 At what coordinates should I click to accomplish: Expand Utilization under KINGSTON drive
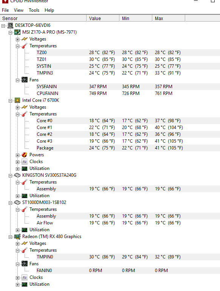(x=17, y=196)
